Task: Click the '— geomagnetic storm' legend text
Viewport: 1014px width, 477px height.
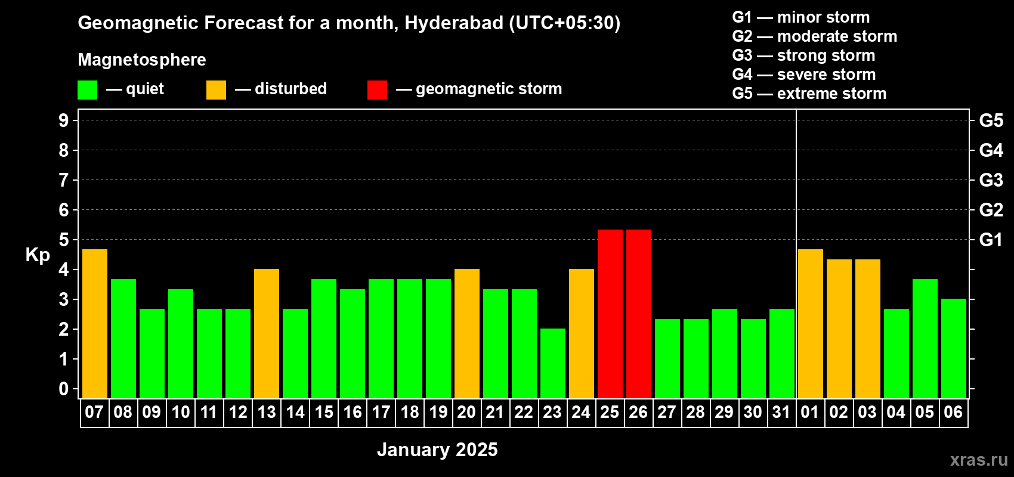Action: click(x=479, y=89)
